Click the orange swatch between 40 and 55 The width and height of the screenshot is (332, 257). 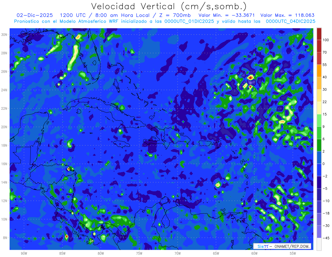(x=319, y=71)
